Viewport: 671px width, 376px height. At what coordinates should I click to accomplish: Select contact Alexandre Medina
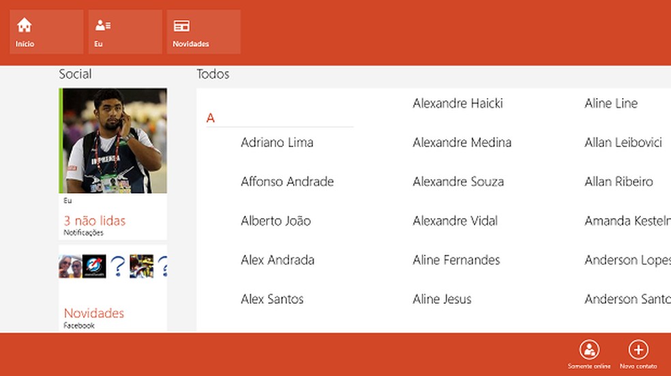(462, 142)
